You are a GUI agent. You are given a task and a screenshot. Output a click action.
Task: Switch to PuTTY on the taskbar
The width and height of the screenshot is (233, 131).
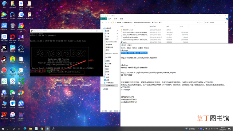point(53,128)
